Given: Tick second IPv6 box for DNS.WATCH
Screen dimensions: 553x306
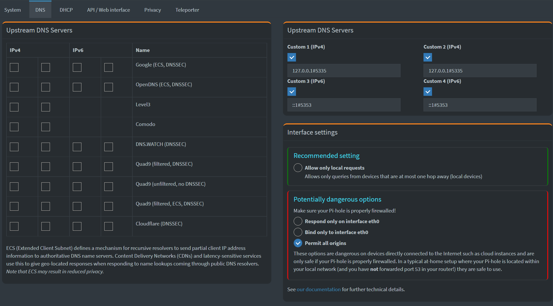Looking at the screenshot, I should (x=108, y=147).
